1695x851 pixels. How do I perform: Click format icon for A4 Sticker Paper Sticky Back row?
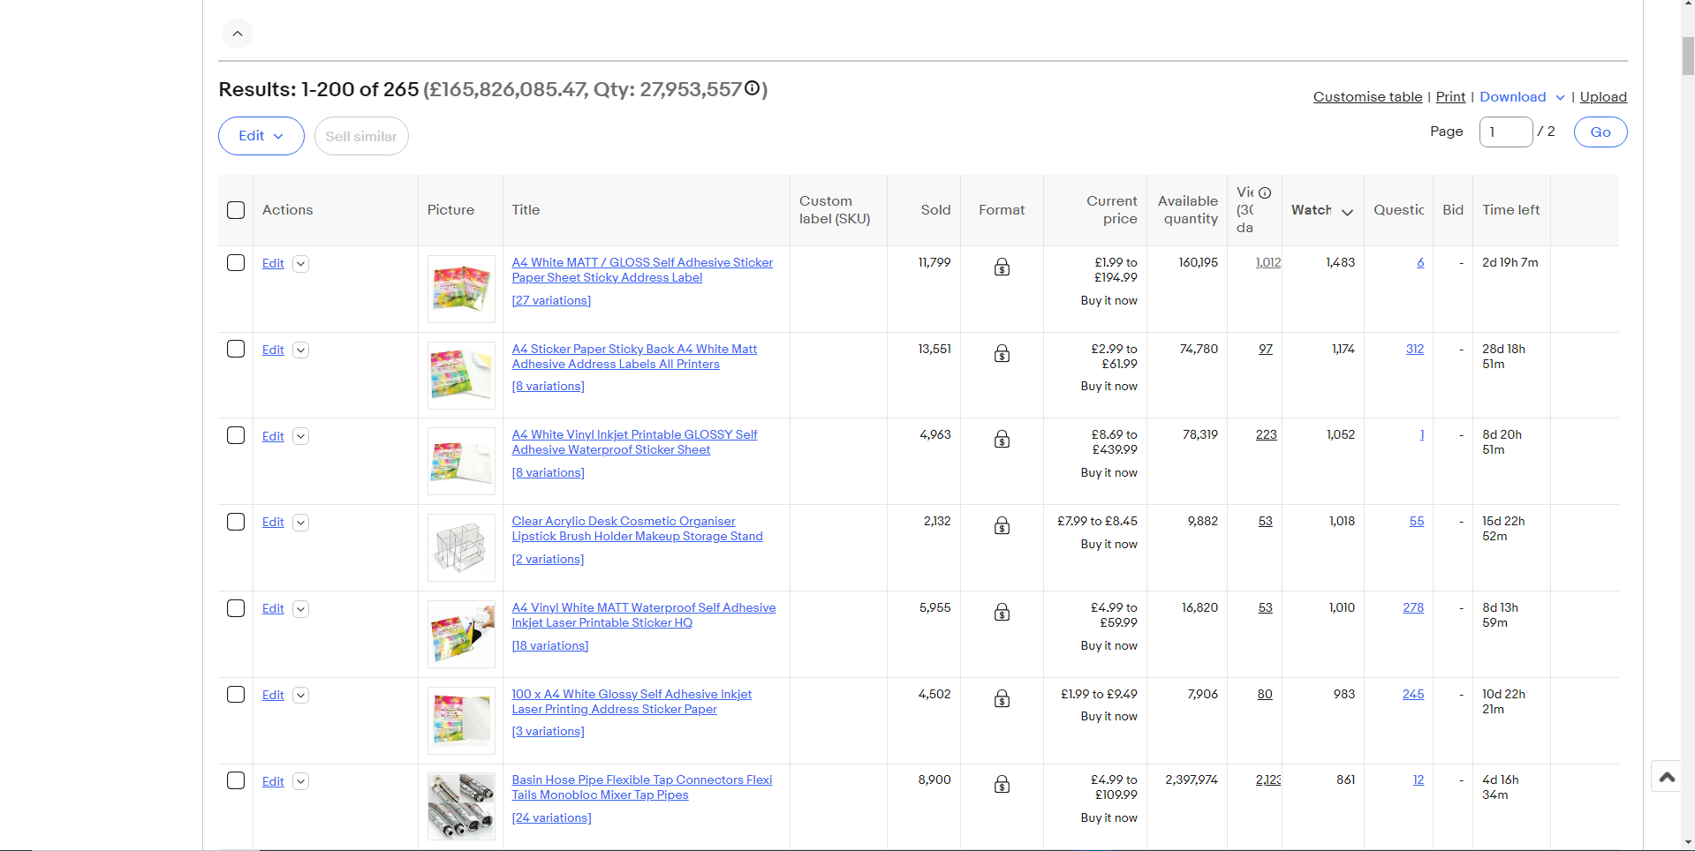tap(1002, 353)
